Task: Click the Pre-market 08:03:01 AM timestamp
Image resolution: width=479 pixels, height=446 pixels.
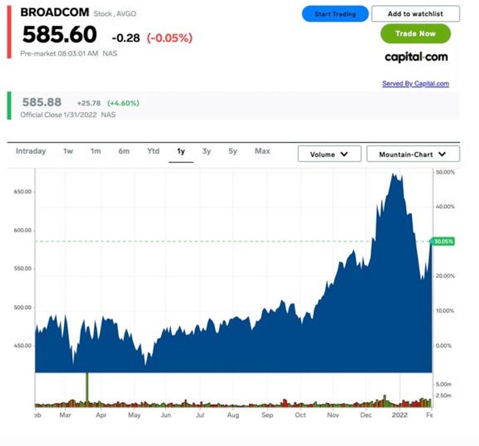Action: point(59,54)
